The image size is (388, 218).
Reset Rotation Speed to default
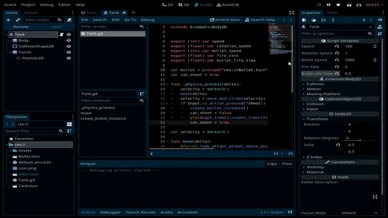click(337, 53)
